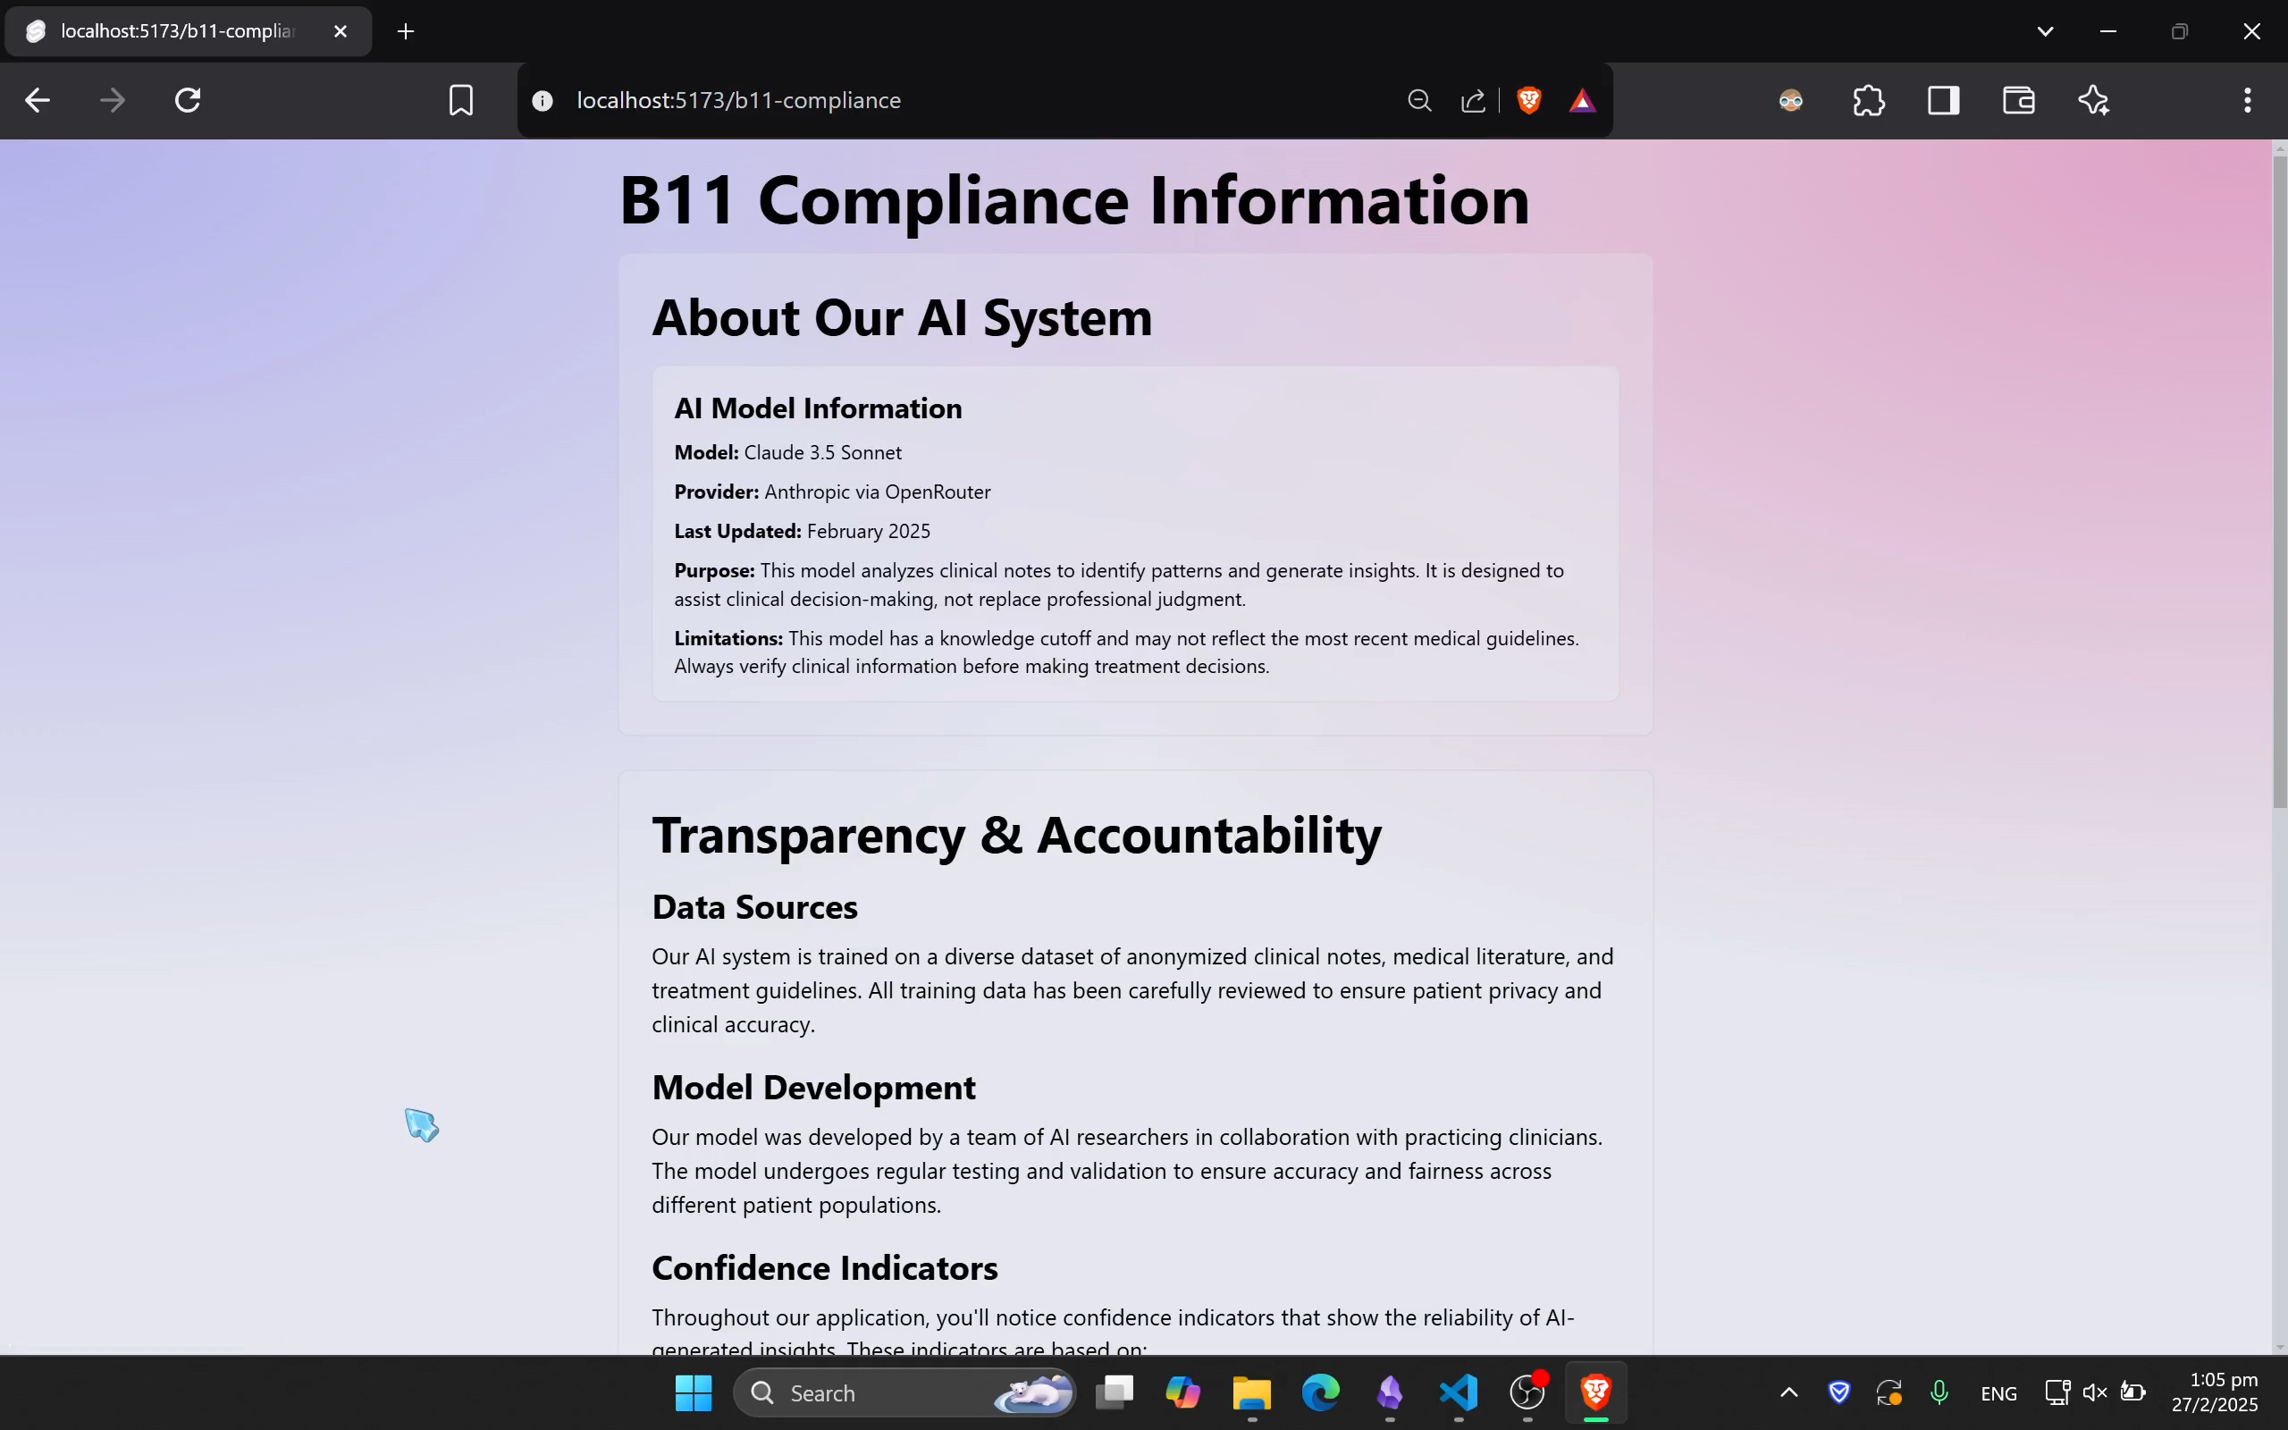
Task: Open the Brave Wallet icon
Action: click(2019, 100)
